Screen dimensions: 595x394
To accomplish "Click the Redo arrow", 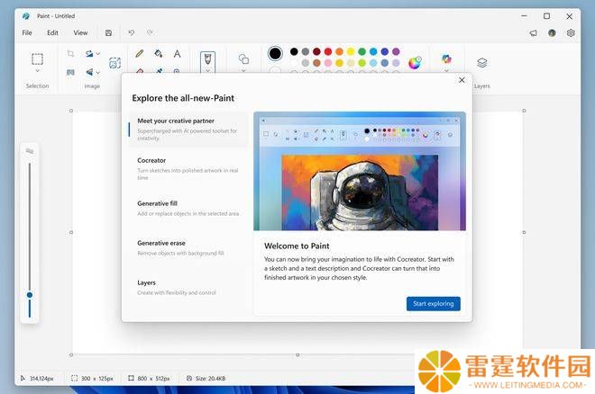I will click(150, 33).
